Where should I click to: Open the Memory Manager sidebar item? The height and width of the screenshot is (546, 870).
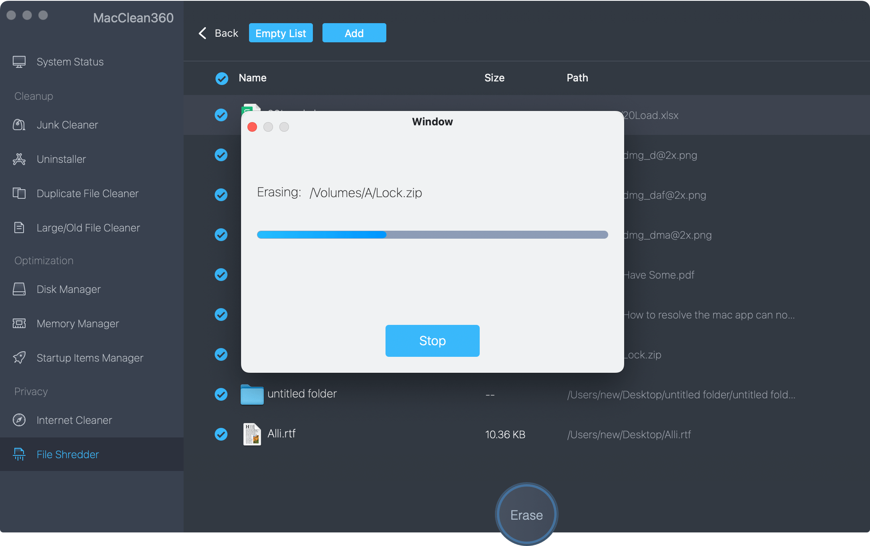[x=77, y=324]
